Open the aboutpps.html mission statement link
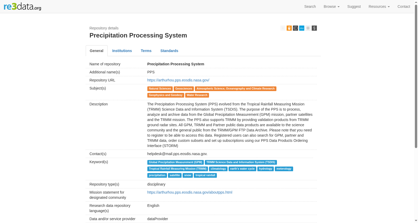The image size is (418, 223). coord(190,192)
